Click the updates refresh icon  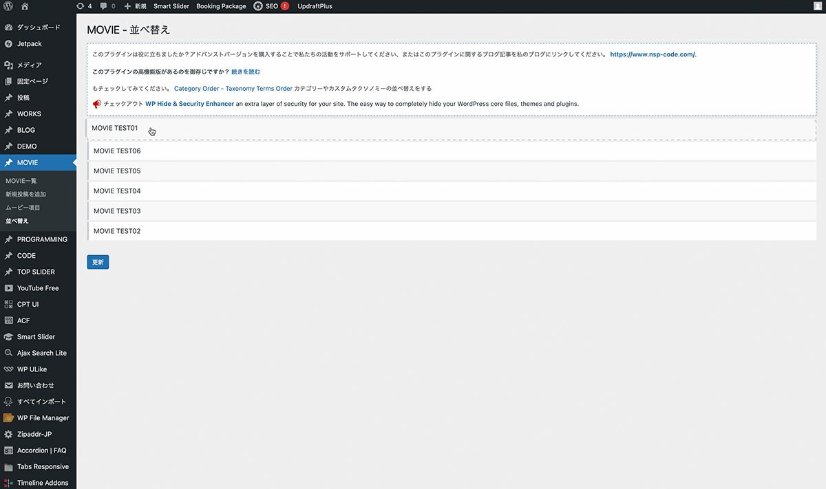click(81, 6)
